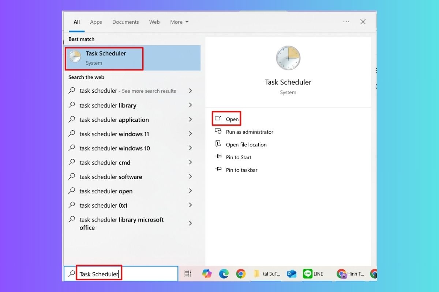Click the Open icon in the actions list

point(218,118)
